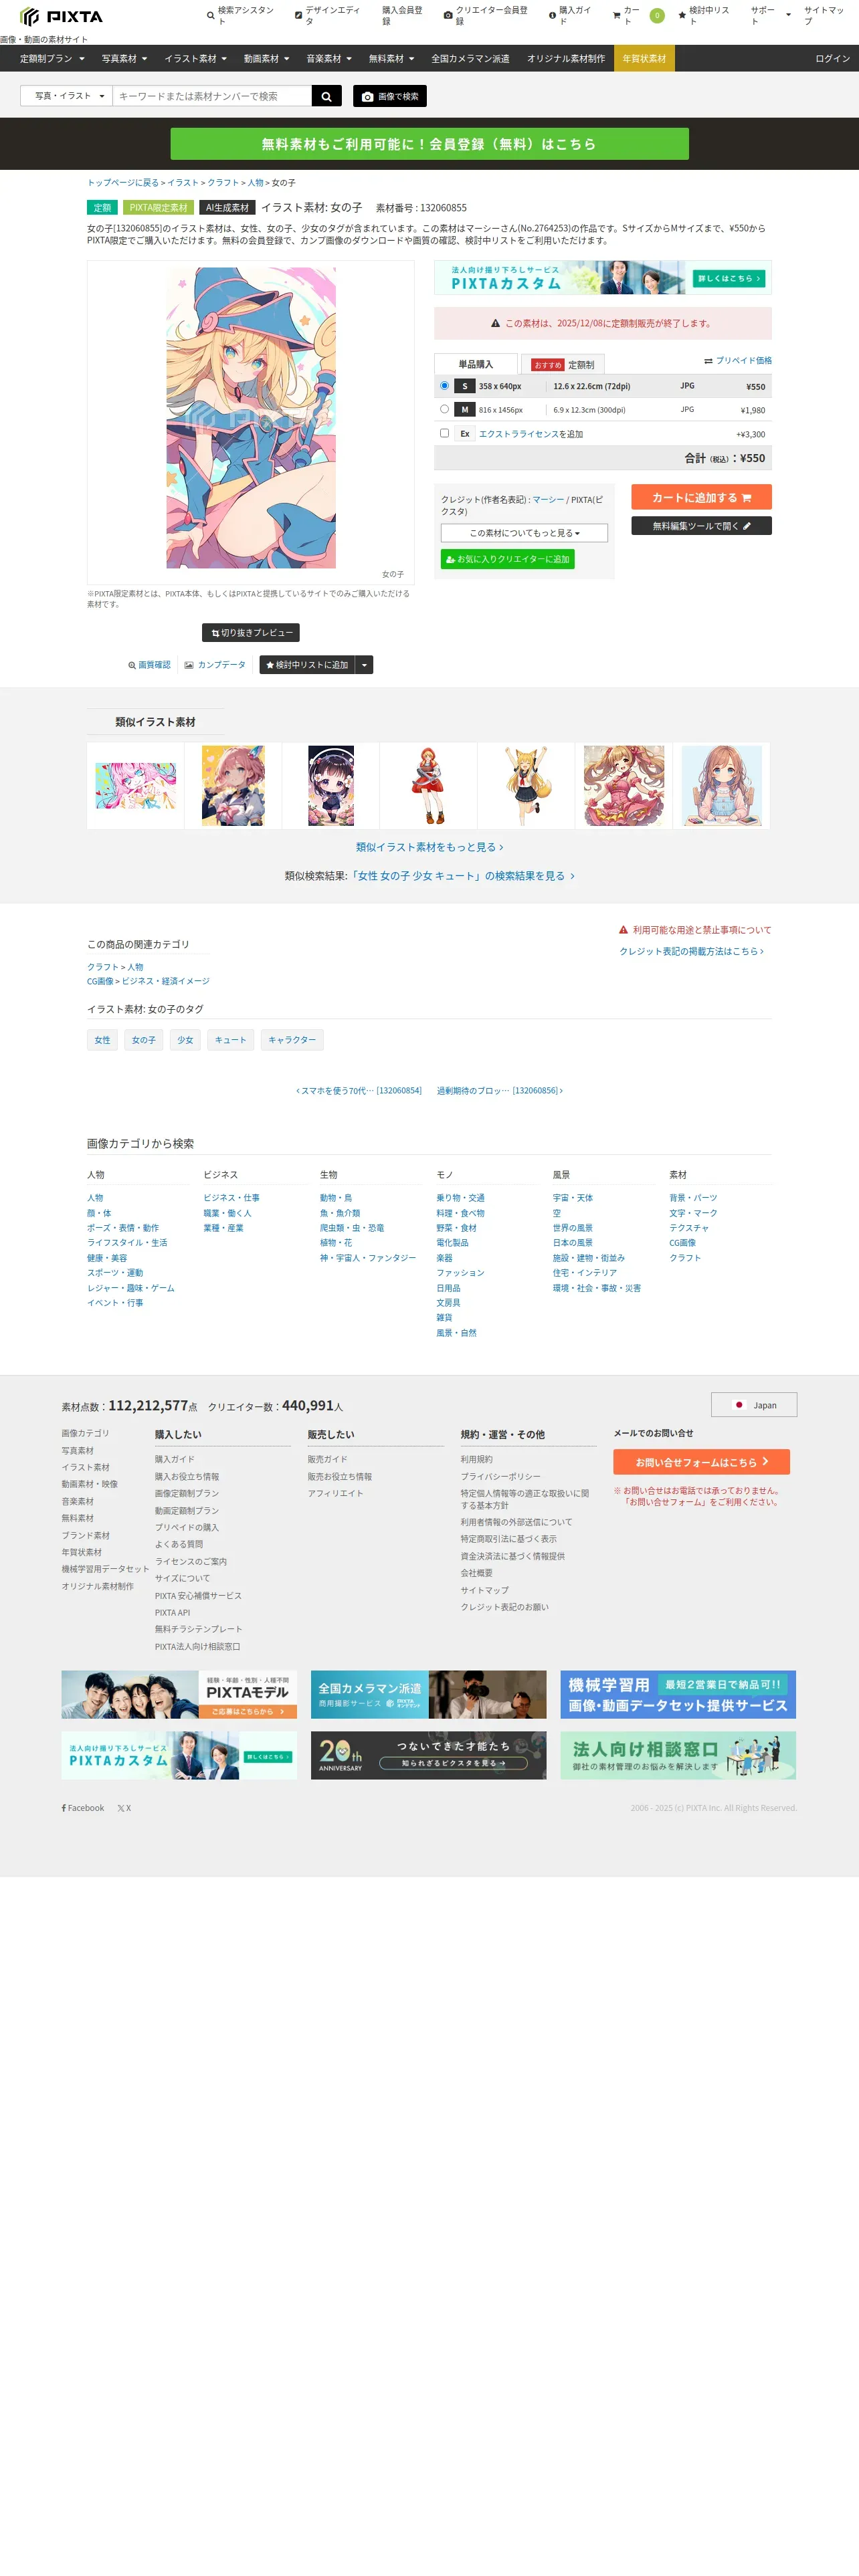This screenshot has width=859, height=2576.
Task: Check the Ex エクストラライセンス checkbox
Action: coord(445,433)
